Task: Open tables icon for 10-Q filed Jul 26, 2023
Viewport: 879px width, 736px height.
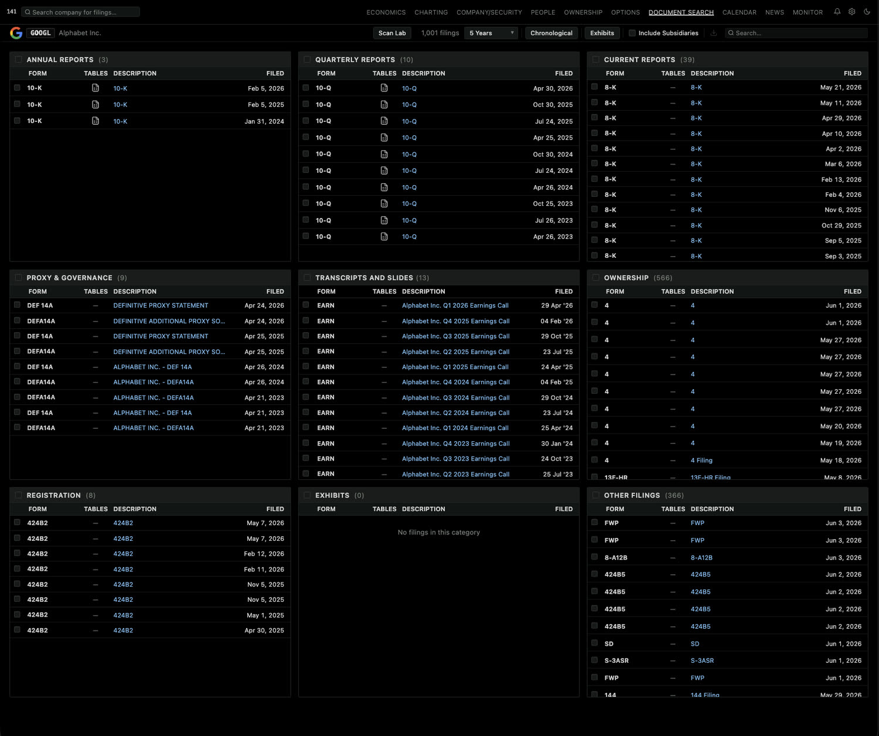Action: click(384, 220)
